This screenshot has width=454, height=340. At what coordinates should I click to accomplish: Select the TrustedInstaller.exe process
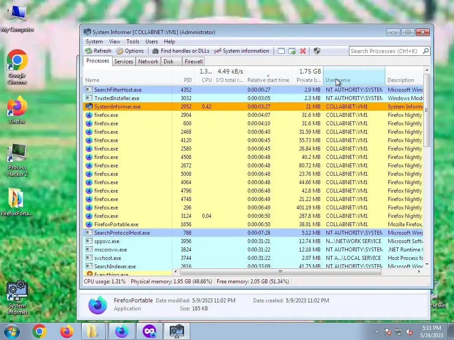coord(253,98)
